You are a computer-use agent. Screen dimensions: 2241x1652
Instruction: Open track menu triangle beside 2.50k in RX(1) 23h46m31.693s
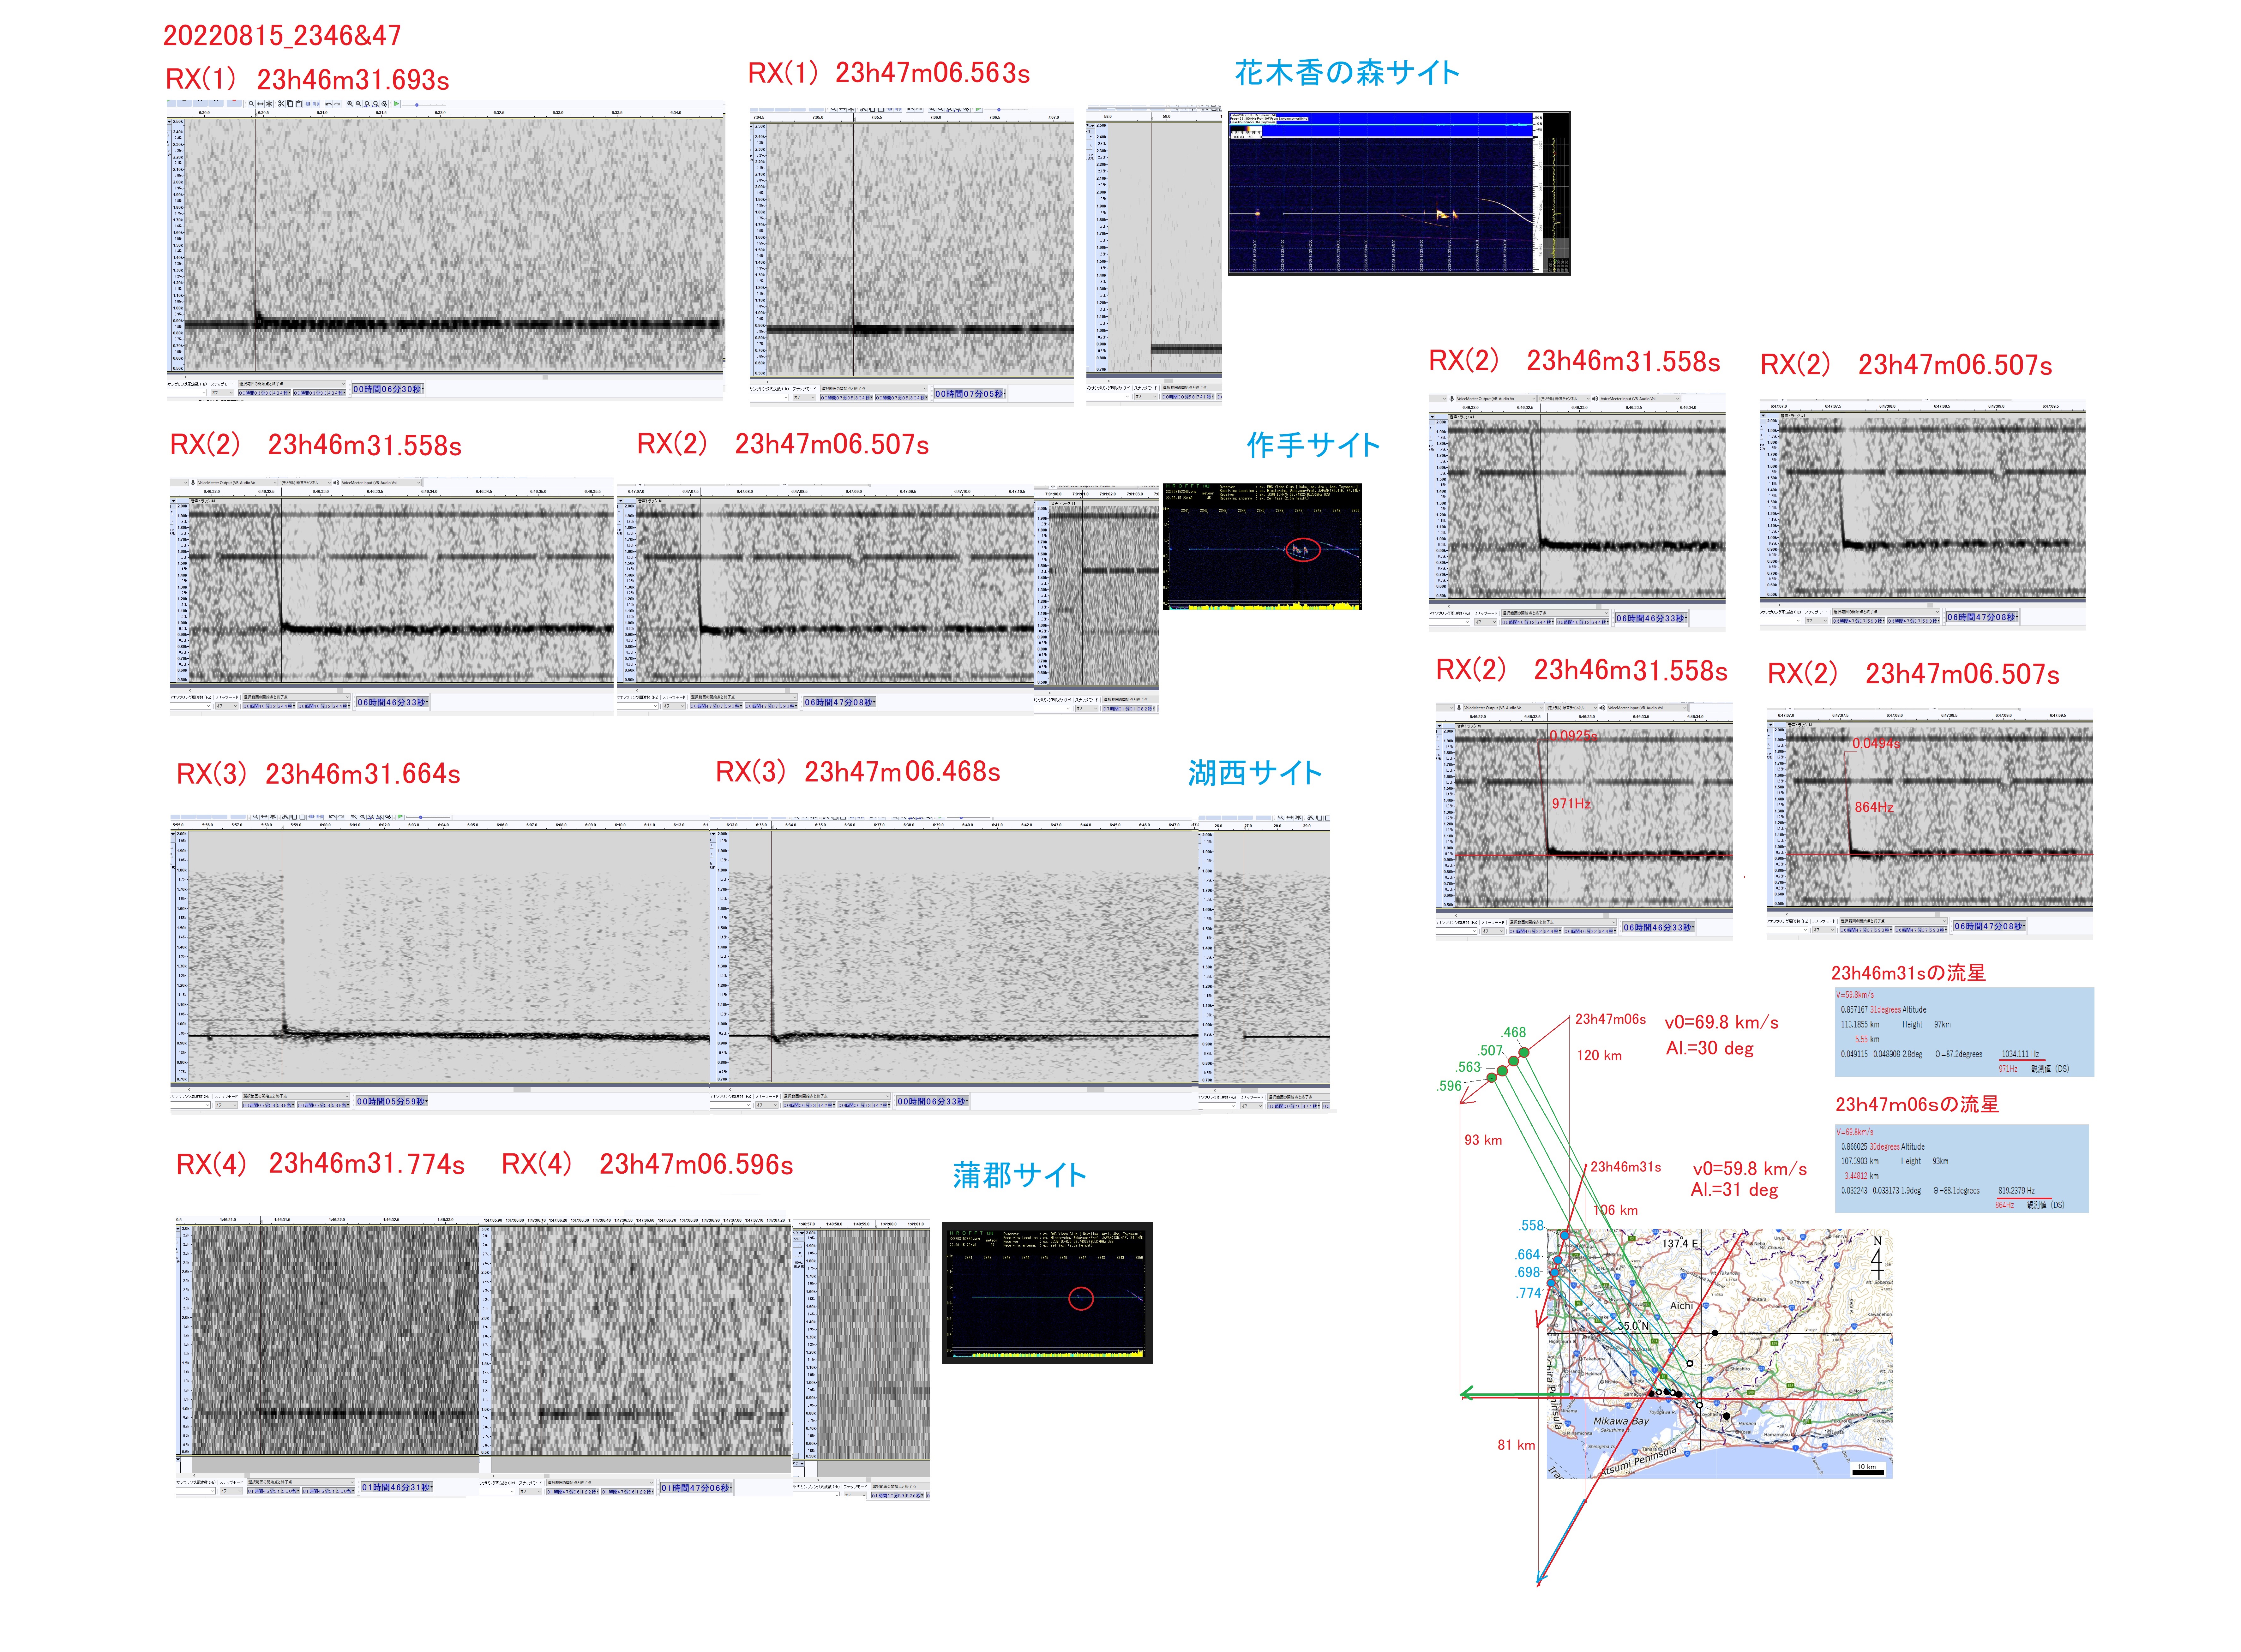point(169,122)
